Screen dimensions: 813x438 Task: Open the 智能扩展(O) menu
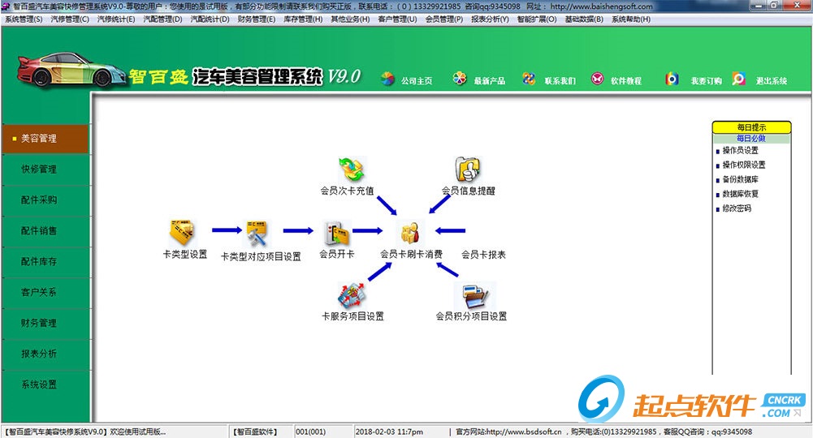pyautogui.click(x=537, y=19)
